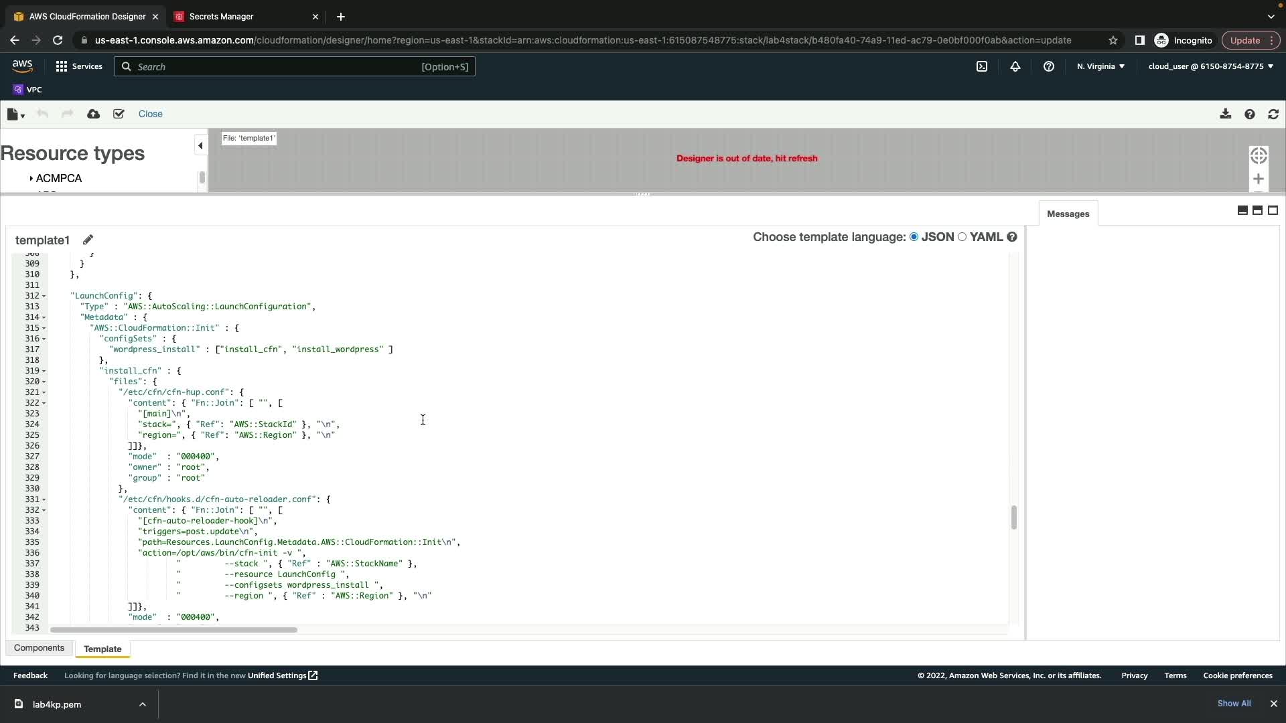Collapse the resource types panel arrow
The image size is (1286, 723).
click(x=200, y=145)
